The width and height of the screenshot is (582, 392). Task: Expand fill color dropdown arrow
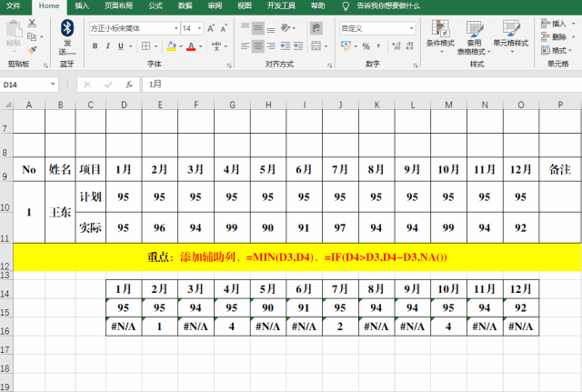point(181,46)
